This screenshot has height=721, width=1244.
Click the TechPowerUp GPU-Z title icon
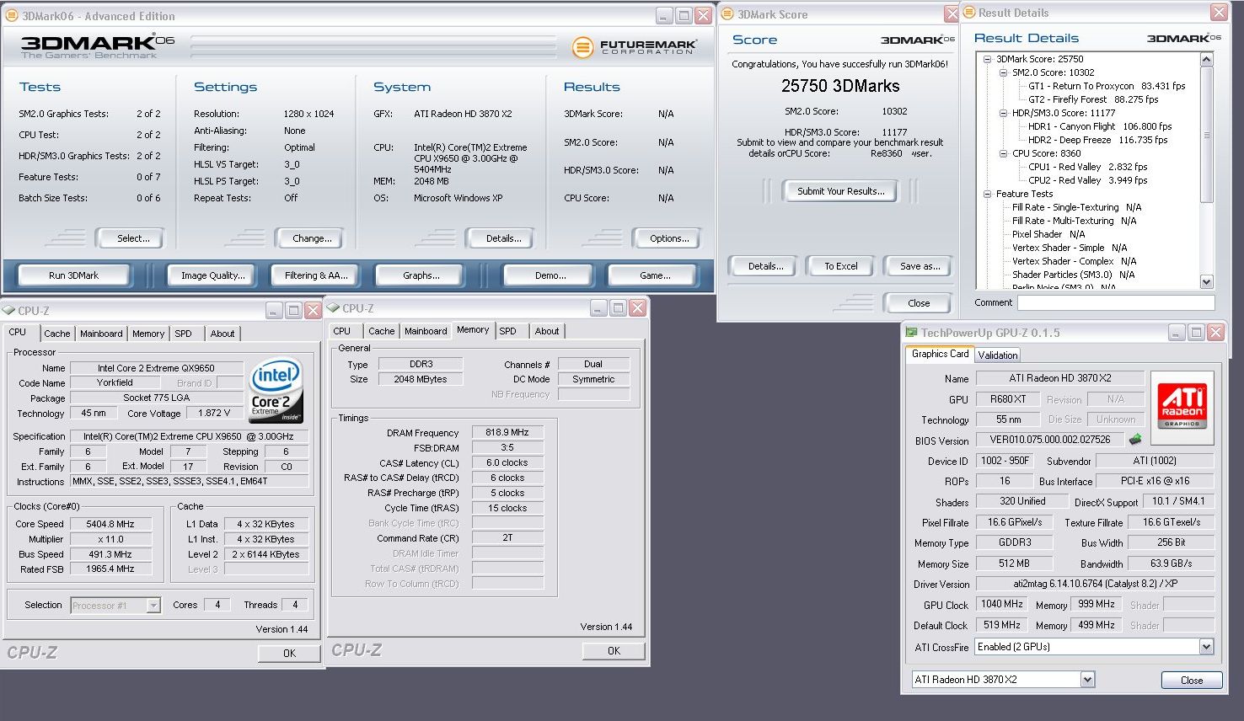911,333
